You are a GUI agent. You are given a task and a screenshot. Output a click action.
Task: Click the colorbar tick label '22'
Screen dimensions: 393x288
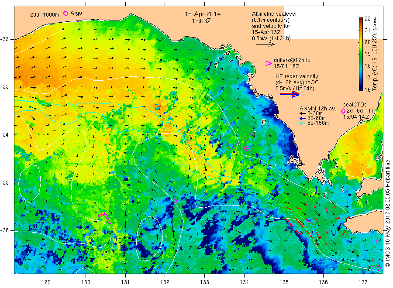(x=367, y=18)
